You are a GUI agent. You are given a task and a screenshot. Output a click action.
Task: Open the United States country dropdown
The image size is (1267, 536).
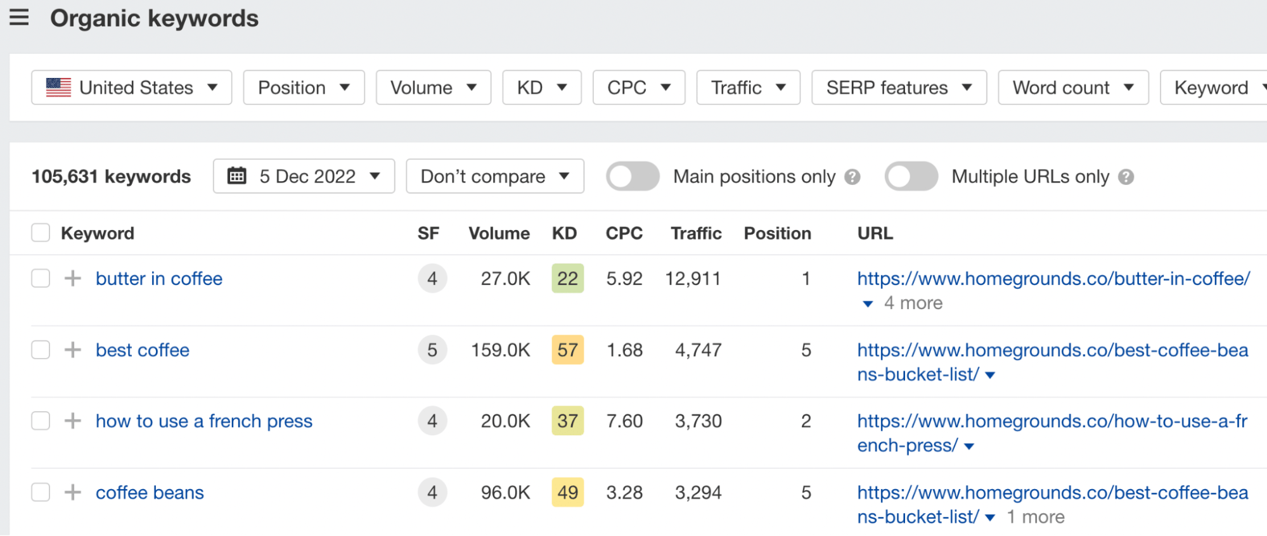(132, 87)
